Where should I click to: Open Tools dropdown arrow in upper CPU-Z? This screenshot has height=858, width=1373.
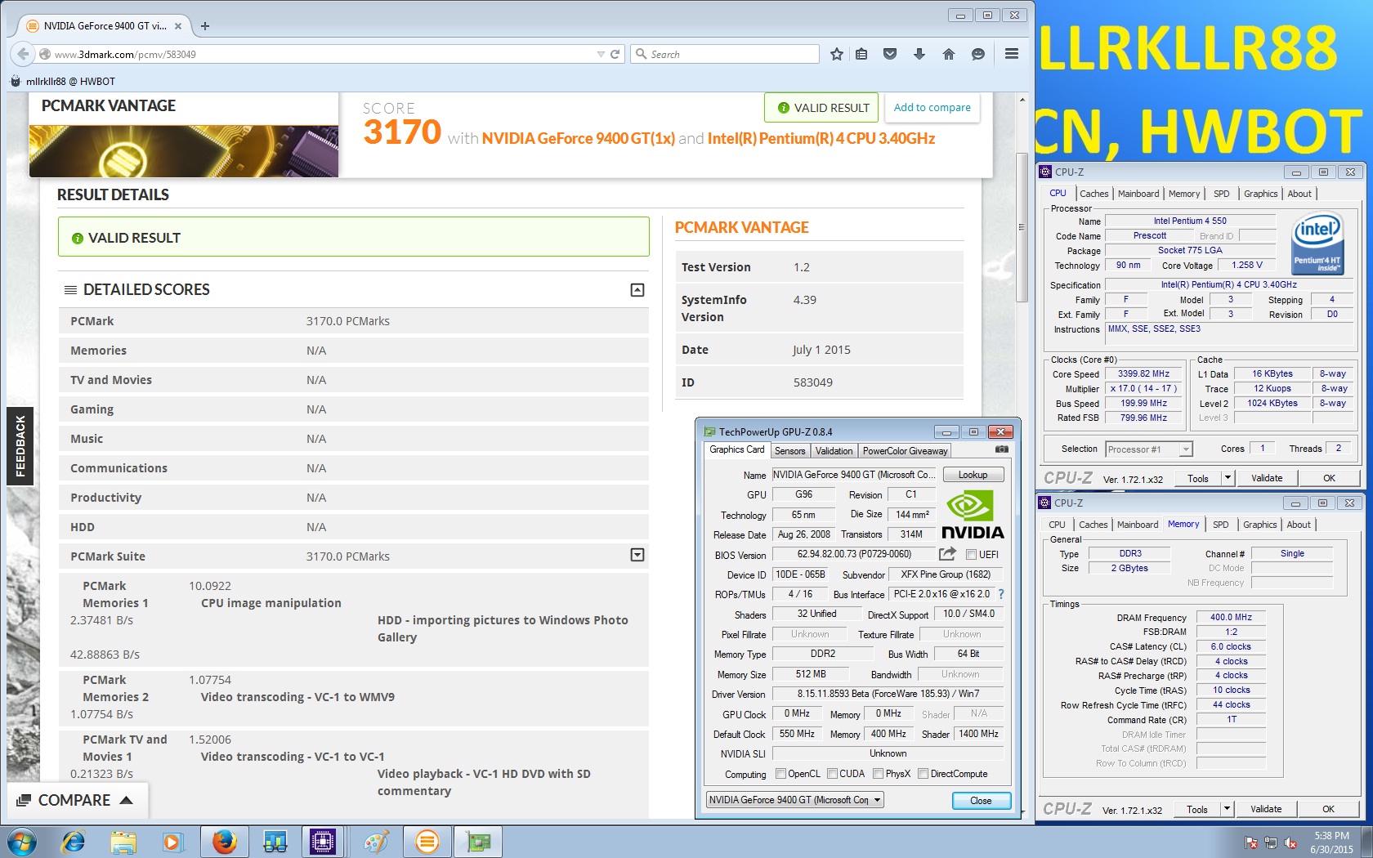[1228, 478]
